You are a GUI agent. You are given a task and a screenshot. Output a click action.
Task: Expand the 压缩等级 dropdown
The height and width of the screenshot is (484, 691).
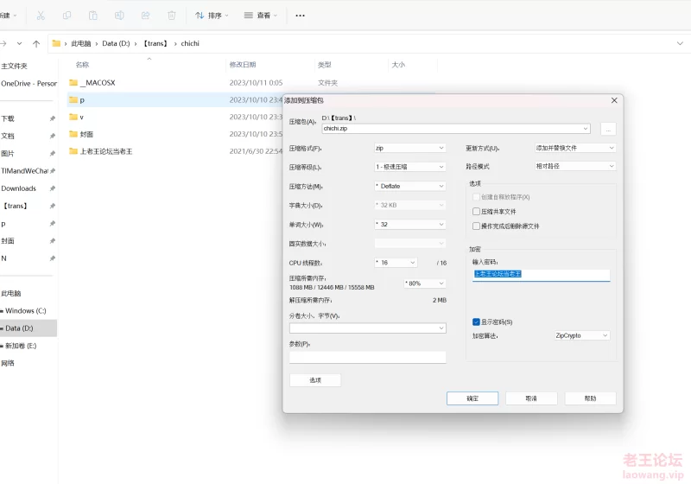[x=410, y=167]
